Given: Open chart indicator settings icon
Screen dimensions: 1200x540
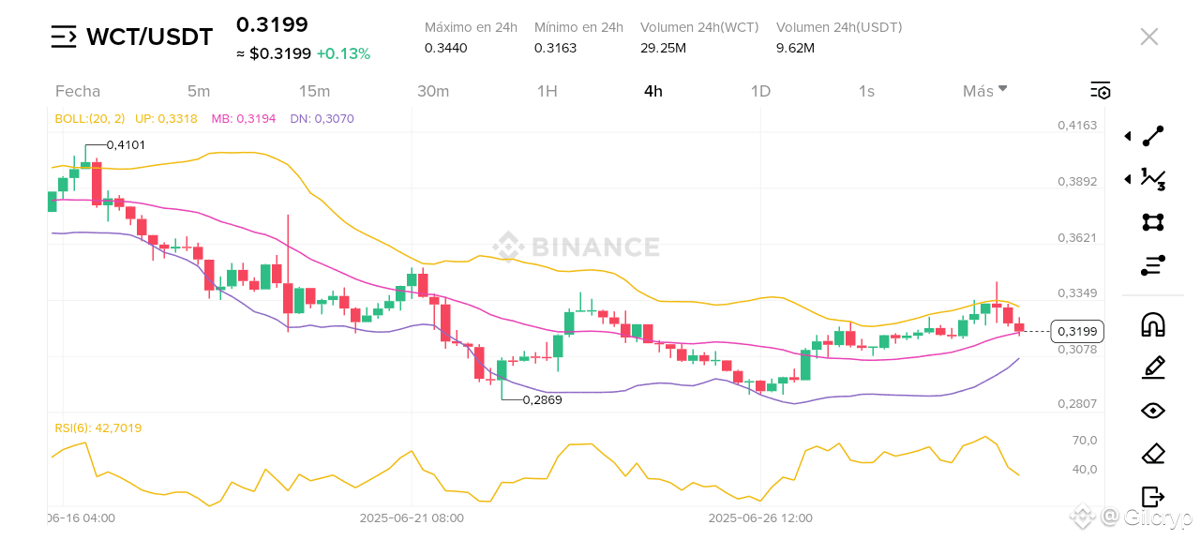Looking at the screenshot, I should point(1101,90).
